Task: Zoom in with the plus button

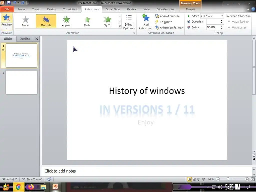Action: [247, 179]
